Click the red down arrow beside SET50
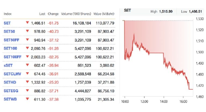The width and height of the screenshot is (206, 112). 27,31
